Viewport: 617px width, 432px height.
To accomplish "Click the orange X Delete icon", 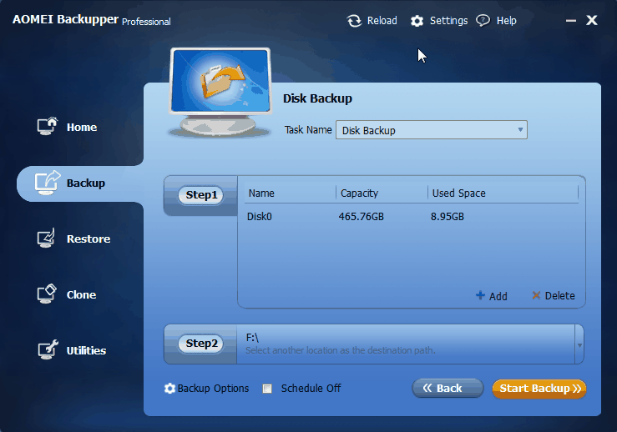I will click(536, 295).
